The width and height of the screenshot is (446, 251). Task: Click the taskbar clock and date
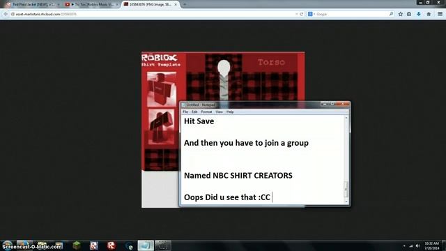tap(432, 246)
